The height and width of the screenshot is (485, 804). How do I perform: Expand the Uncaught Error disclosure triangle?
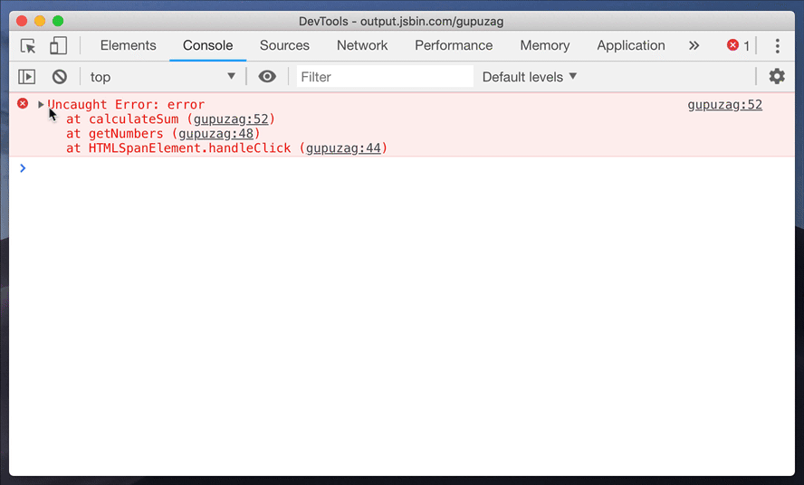[41, 105]
